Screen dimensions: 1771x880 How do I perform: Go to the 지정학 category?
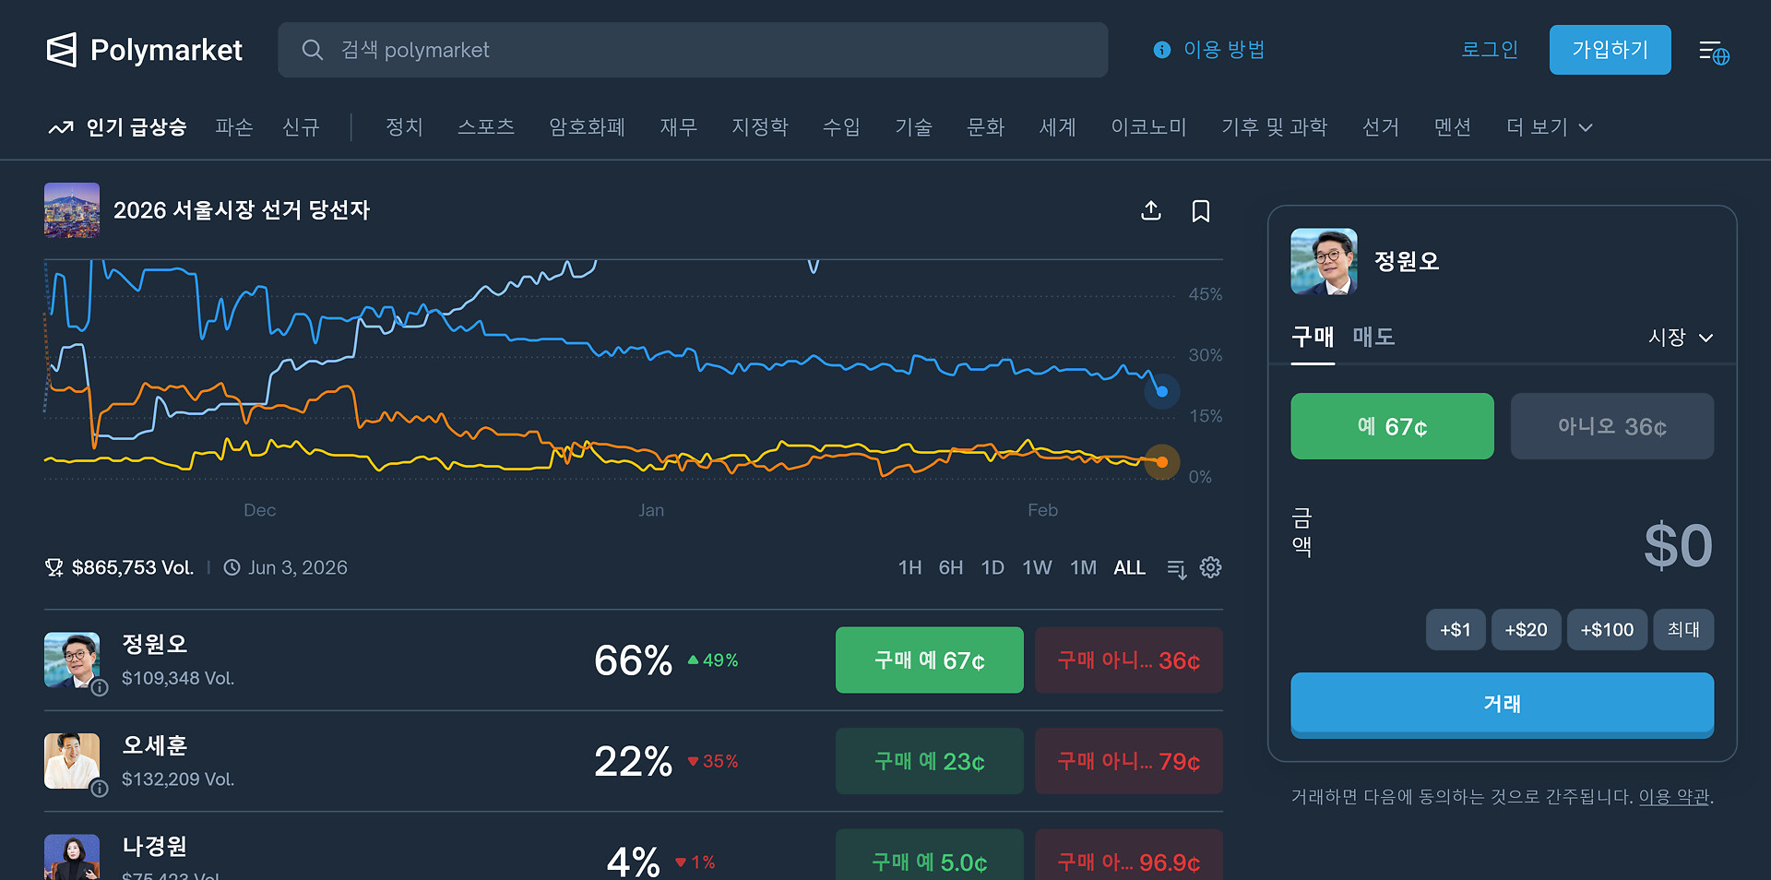pos(760,127)
